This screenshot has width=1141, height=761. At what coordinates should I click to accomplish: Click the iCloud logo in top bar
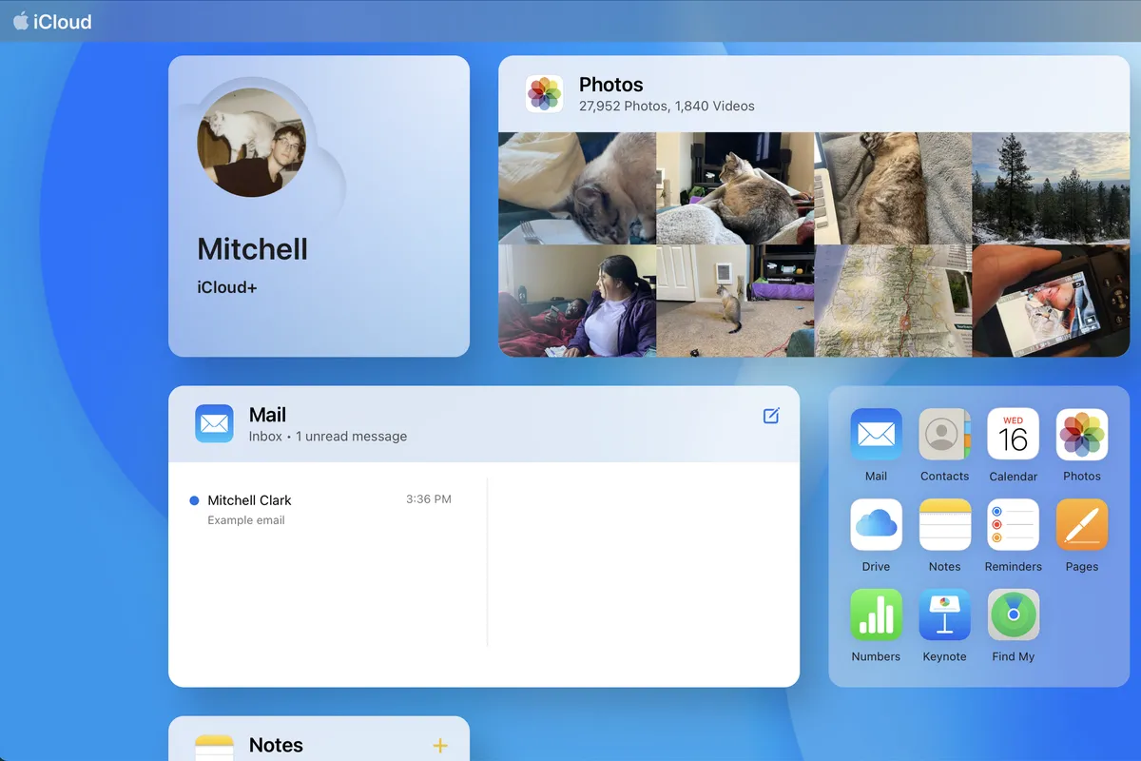[52, 22]
